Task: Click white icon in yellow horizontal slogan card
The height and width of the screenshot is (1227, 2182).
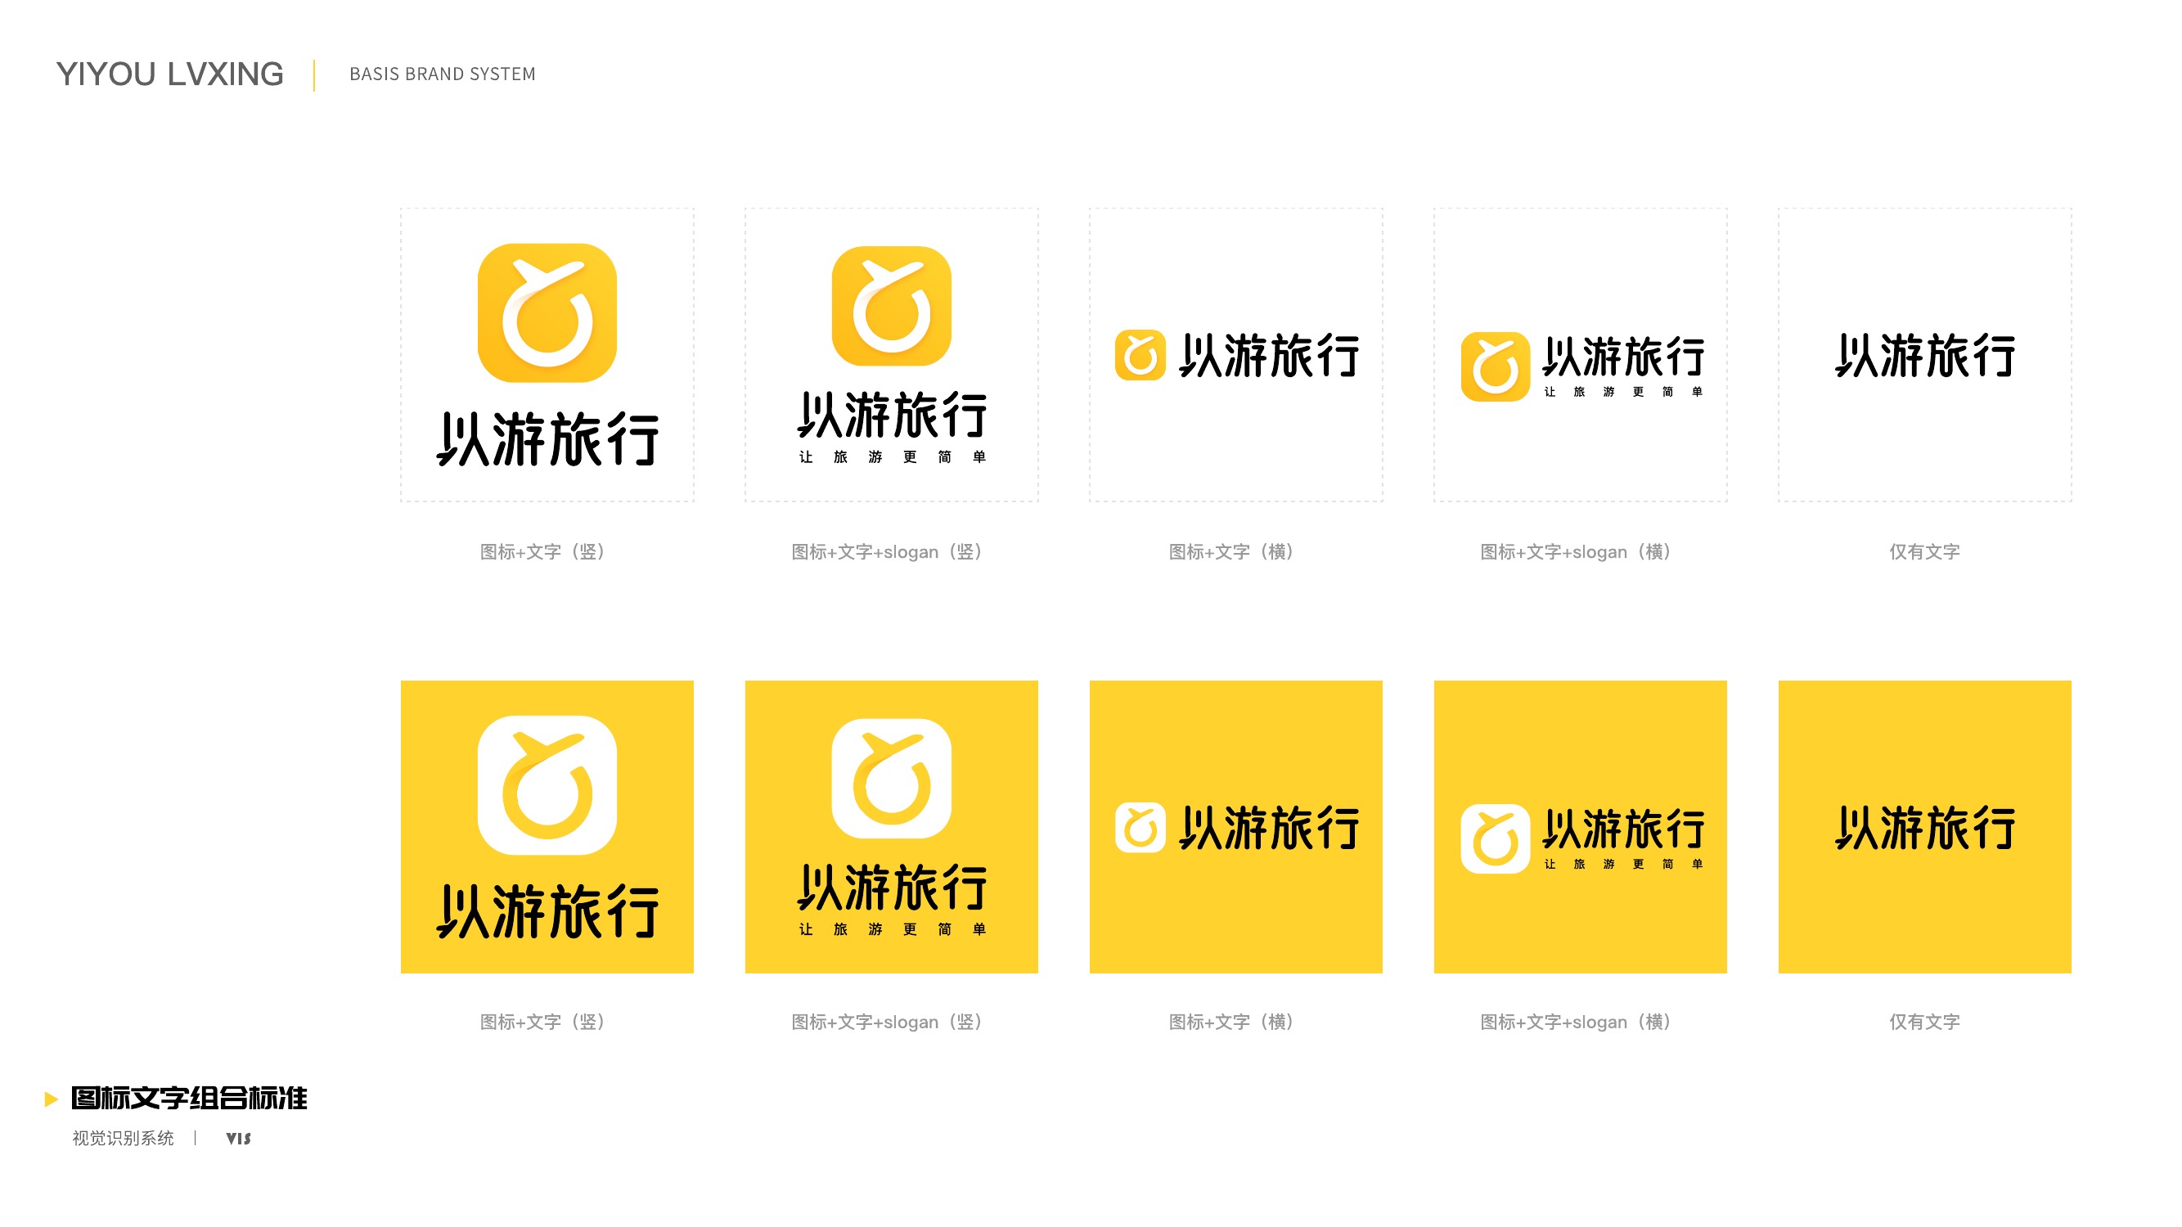Action: click(x=1495, y=839)
